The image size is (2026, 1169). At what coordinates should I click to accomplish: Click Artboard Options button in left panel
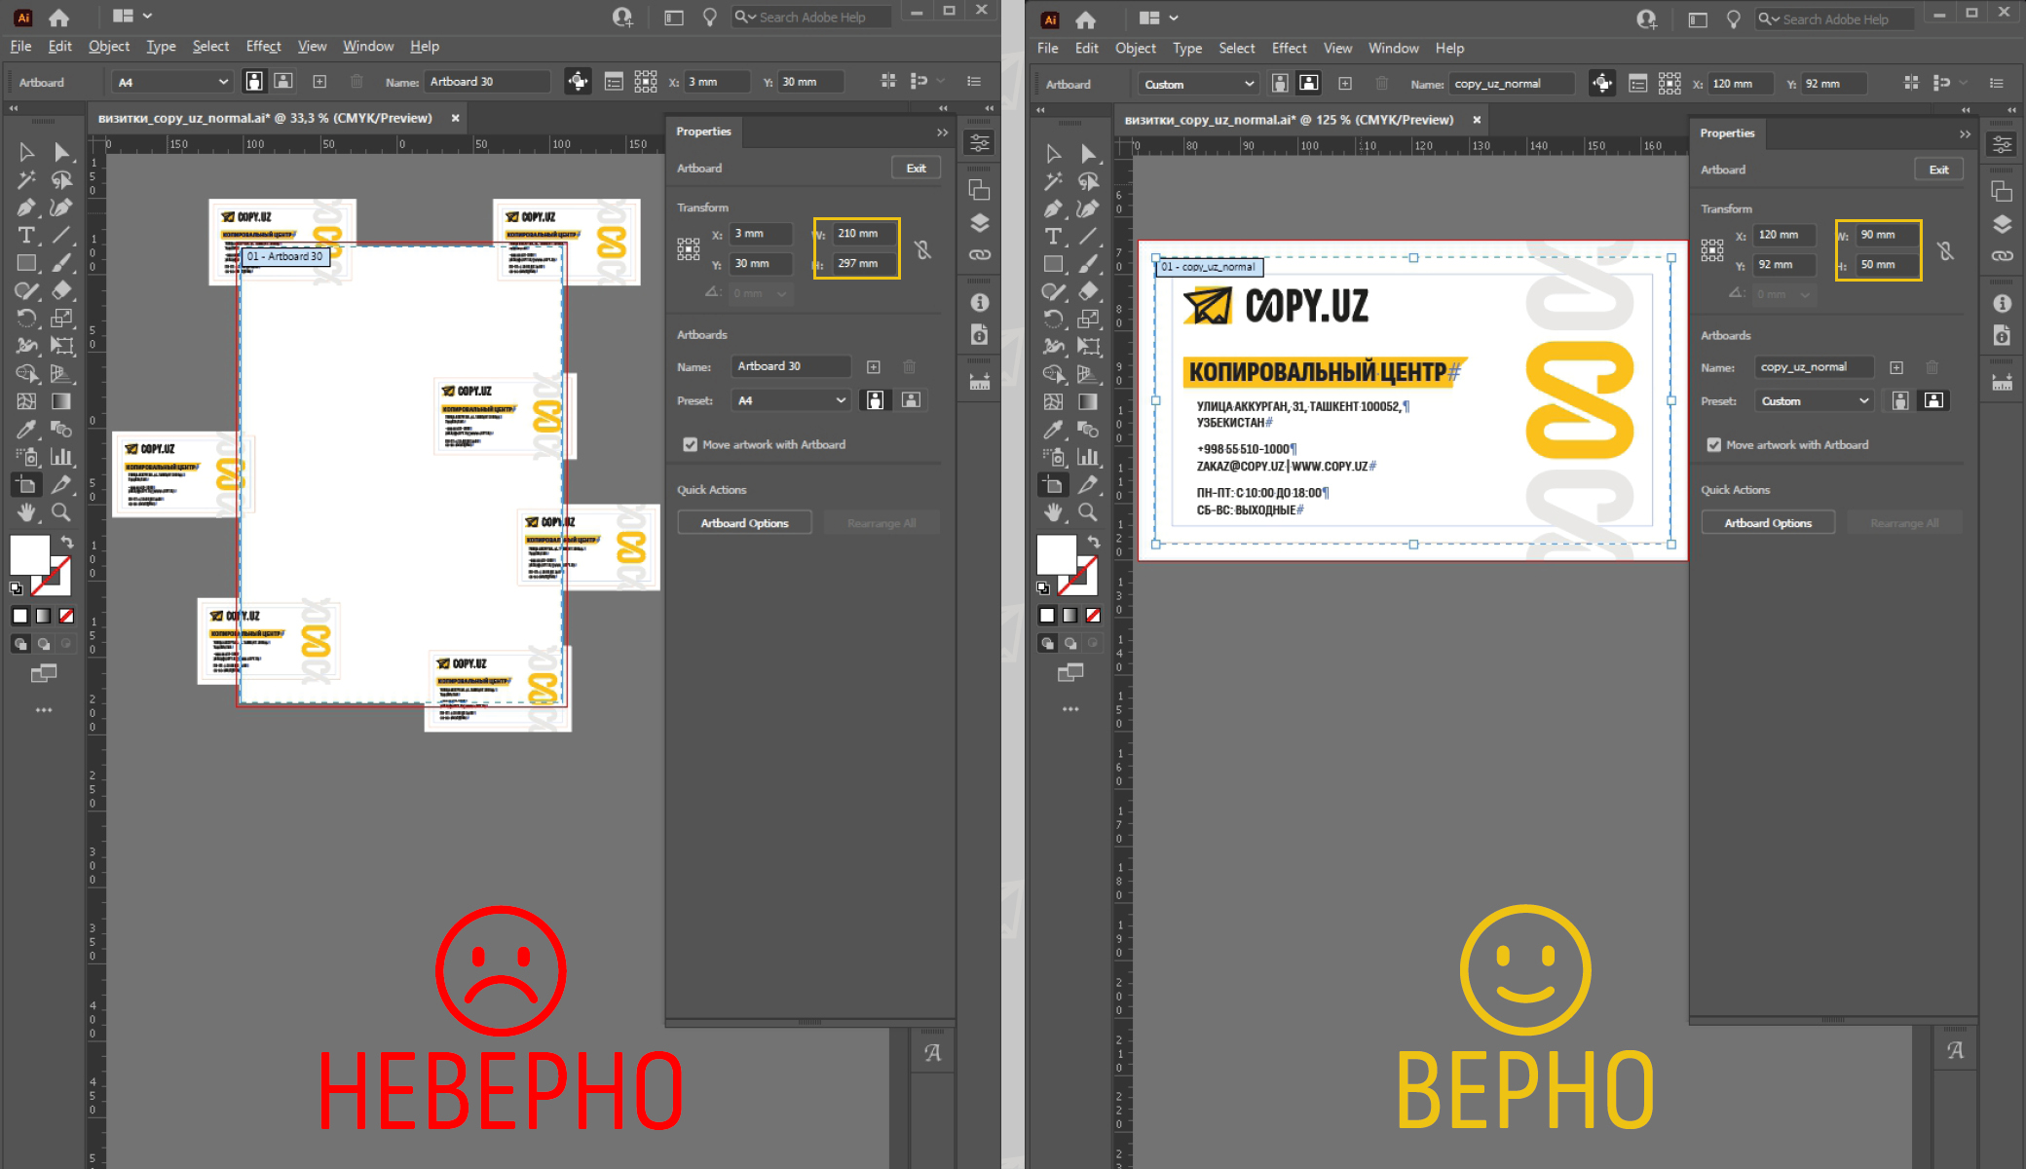click(x=744, y=523)
